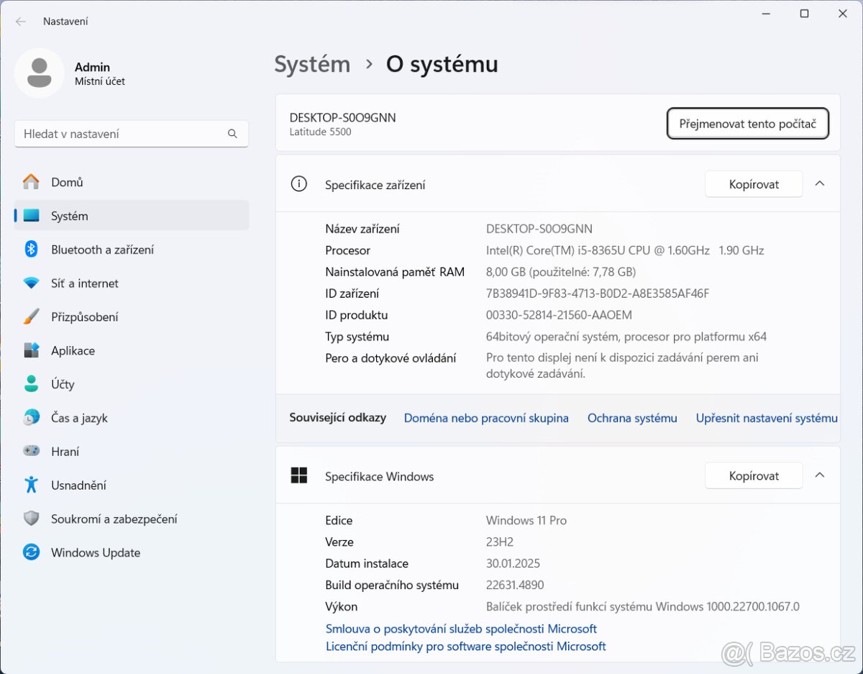The image size is (863, 674).
Task: Open the Aplikace section
Action: pyautogui.click(x=132, y=350)
